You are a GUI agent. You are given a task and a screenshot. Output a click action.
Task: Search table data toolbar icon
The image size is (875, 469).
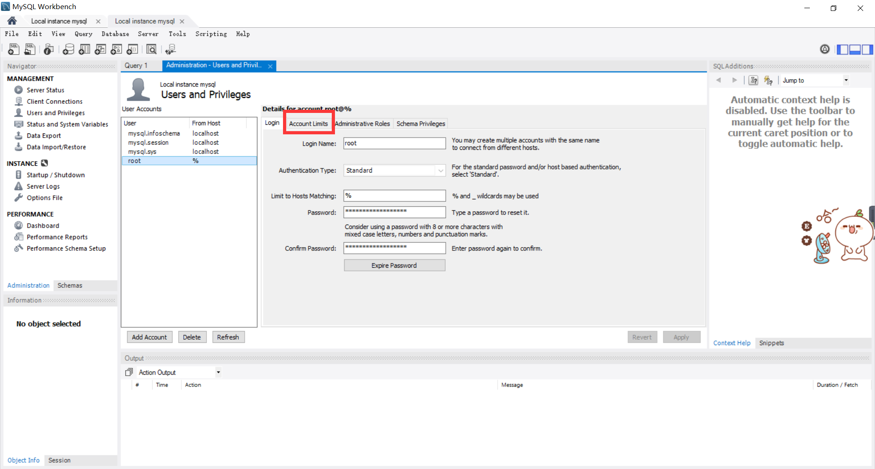coord(151,49)
